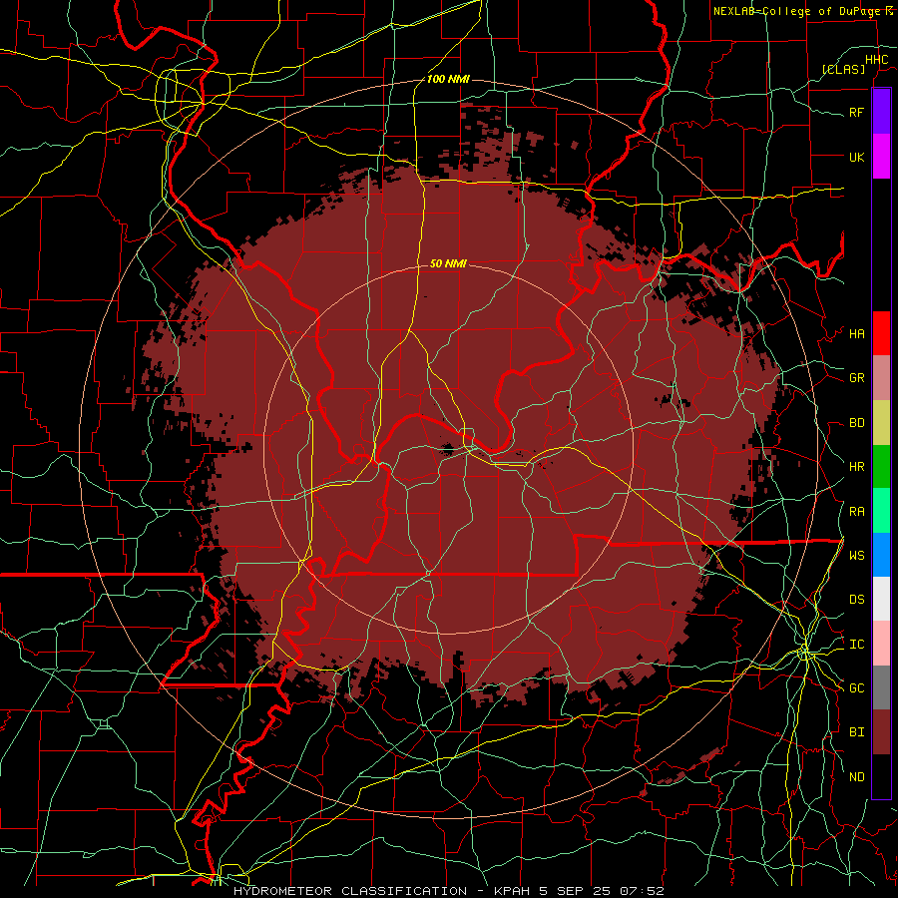The width and height of the screenshot is (898, 898).
Task: Click the '[CLAS]' units label
Action: [x=843, y=69]
